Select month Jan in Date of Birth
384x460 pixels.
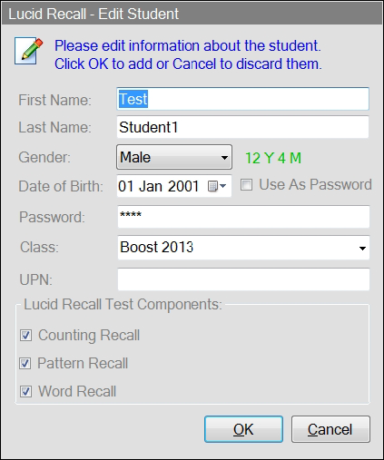click(150, 186)
